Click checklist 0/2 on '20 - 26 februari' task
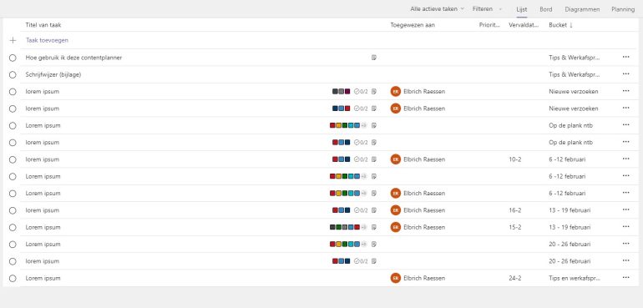Image resolution: width=643 pixels, height=308 pixels. click(361, 261)
